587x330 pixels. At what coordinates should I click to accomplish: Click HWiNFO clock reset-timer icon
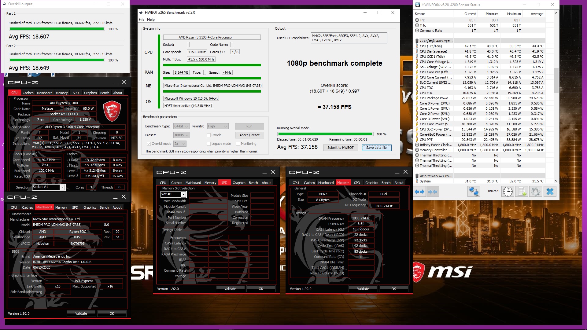(508, 192)
